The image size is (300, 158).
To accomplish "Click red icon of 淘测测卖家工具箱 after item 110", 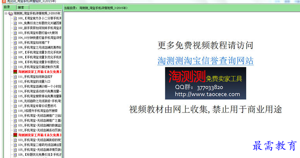I will 15,72.
